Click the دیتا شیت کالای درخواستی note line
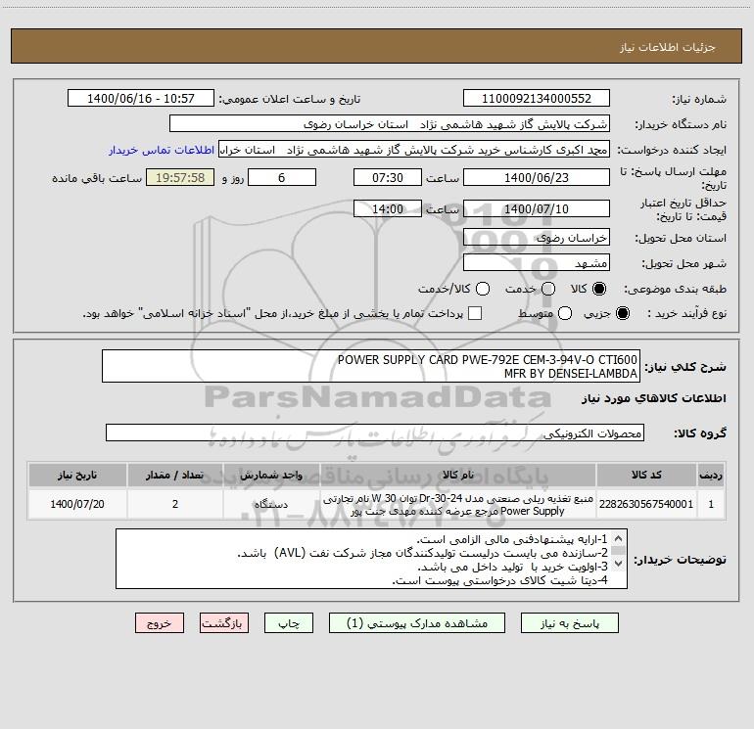Screen dimensions: 754x729 [x=500, y=580]
